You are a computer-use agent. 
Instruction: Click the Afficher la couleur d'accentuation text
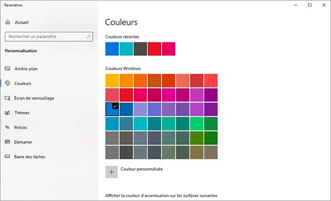pyautogui.click(x=161, y=196)
